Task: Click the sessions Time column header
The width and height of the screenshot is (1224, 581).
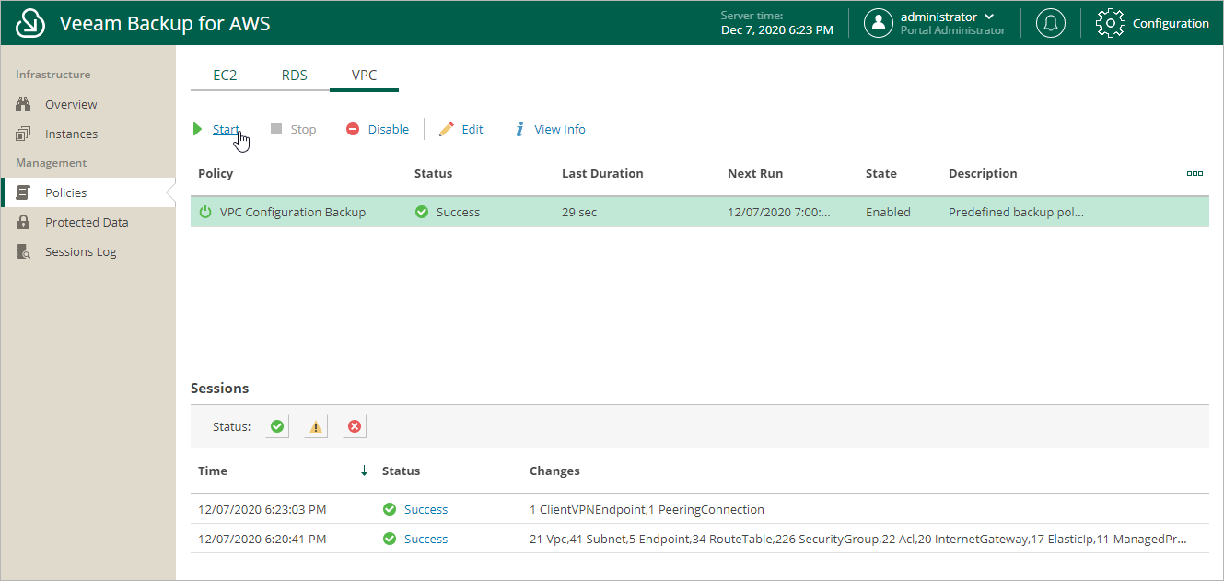Action: point(213,471)
